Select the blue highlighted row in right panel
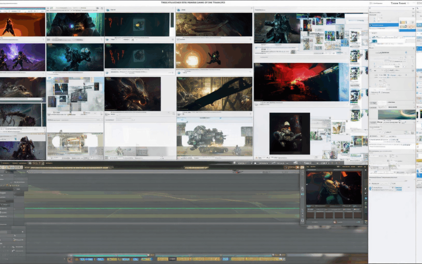This screenshot has height=264, width=422. pyautogui.click(x=384, y=25)
